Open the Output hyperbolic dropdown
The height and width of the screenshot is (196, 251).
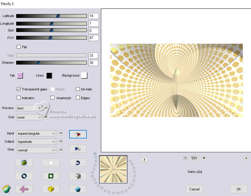pos(36,142)
